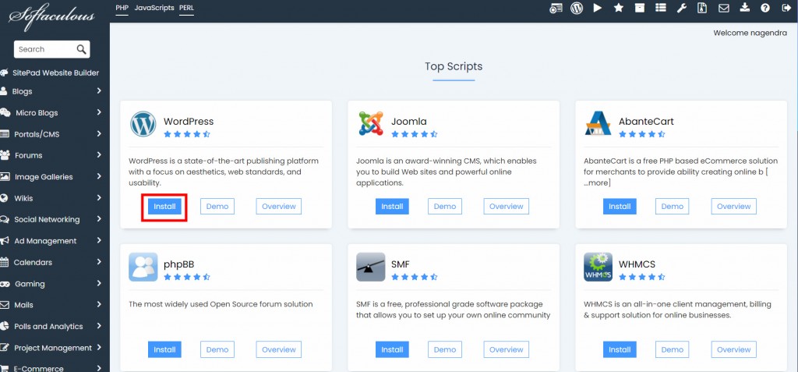Click the Forums category icon in sidebar
The width and height of the screenshot is (798, 372).
pos(5,155)
